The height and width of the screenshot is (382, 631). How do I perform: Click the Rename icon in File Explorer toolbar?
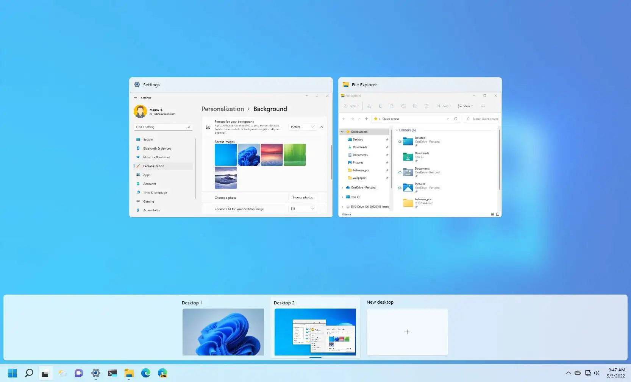point(403,106)
